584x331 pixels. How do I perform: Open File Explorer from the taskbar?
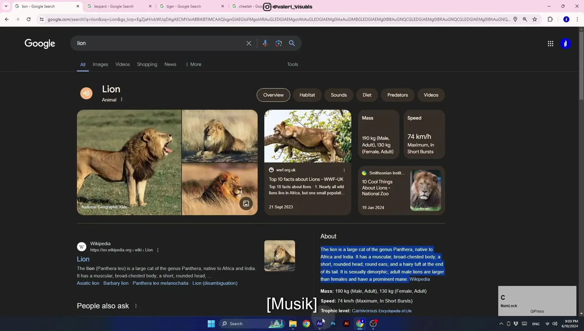293,323
